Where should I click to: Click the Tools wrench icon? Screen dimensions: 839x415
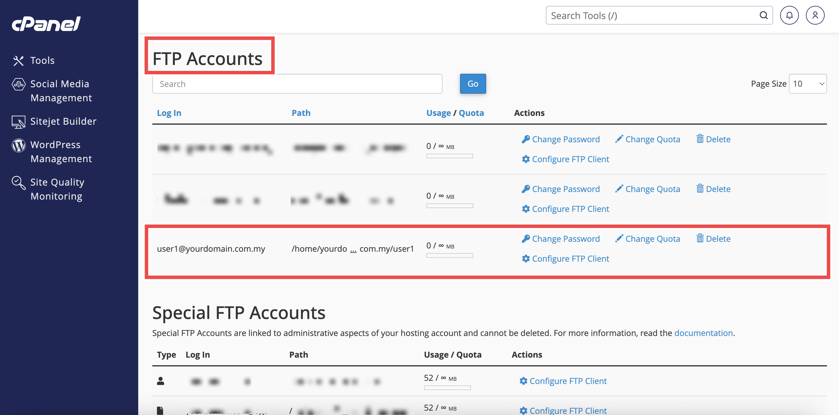[18, 61]
